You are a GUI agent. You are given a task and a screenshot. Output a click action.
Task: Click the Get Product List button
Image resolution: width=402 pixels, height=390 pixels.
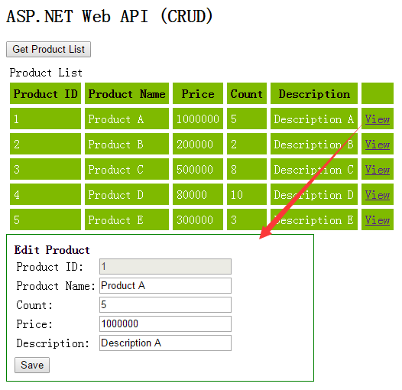click(x=48, y=49)
